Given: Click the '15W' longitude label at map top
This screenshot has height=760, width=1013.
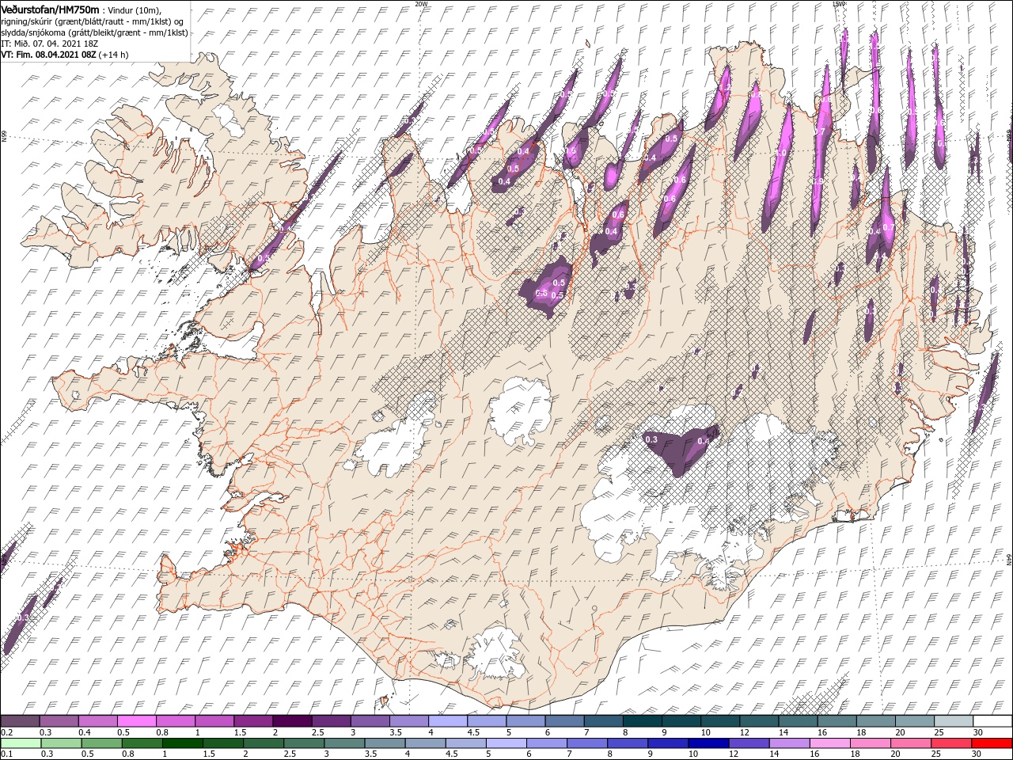Looking at the screenshot, I should point(838,4).
